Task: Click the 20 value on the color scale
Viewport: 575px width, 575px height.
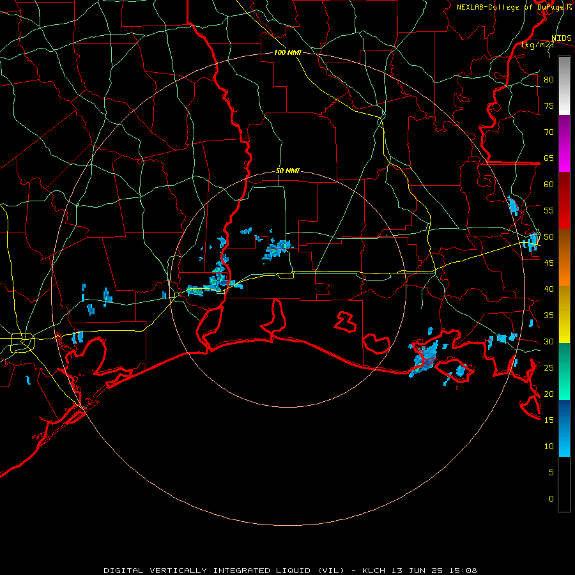Action: [x=549, y=394]
